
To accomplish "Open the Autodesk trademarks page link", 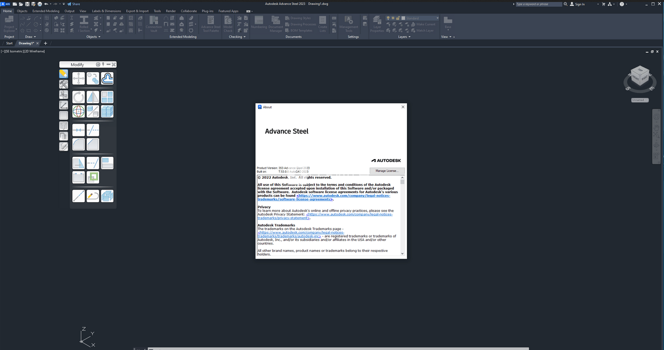I will tap(301, 234).
